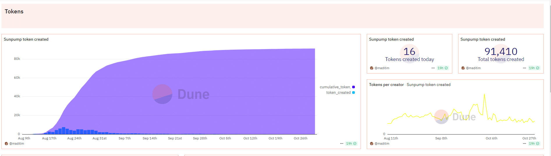Click Sunpump token created title of main chart

click(26, 39)
